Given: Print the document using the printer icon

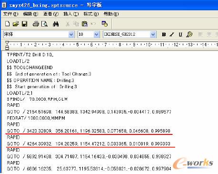Looking at the screenshot, I should [x=36, y=24].
